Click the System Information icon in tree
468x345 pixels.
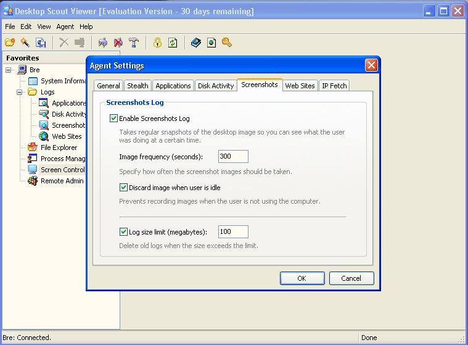click(x=33, y=81)
